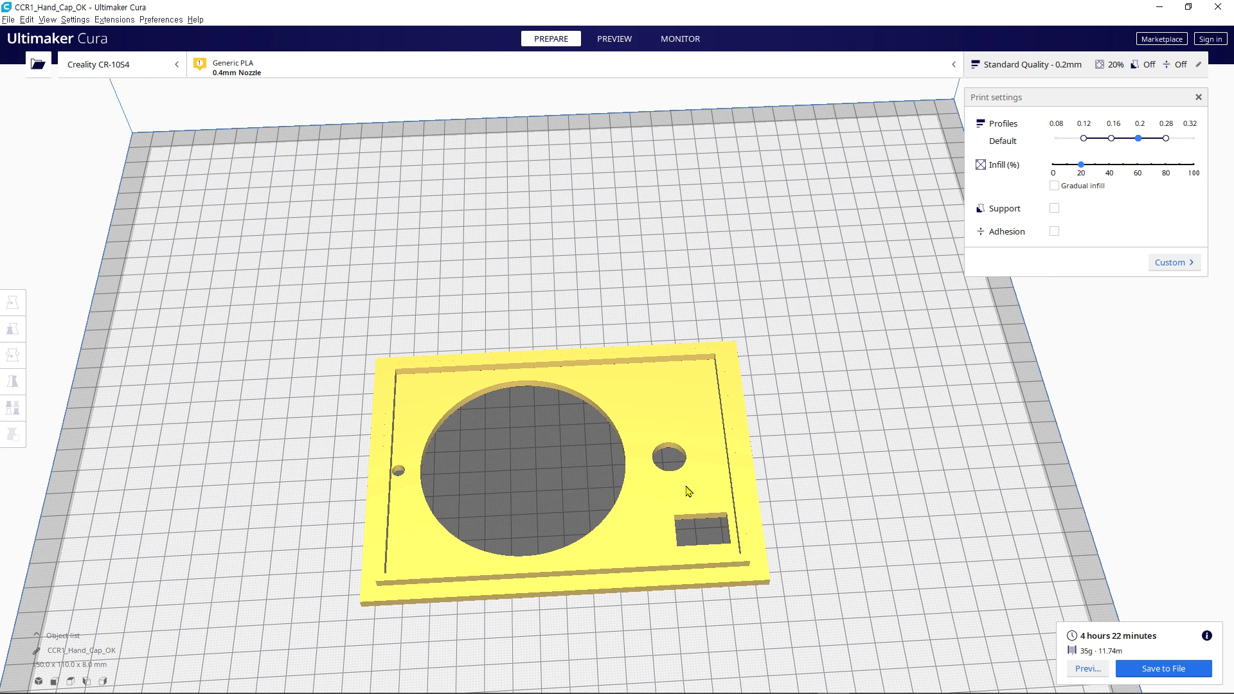Viewport: 1234px width, 694px height.
Task: Enable the Gradual infill checkbox
Action: [x=1054, y=186]
